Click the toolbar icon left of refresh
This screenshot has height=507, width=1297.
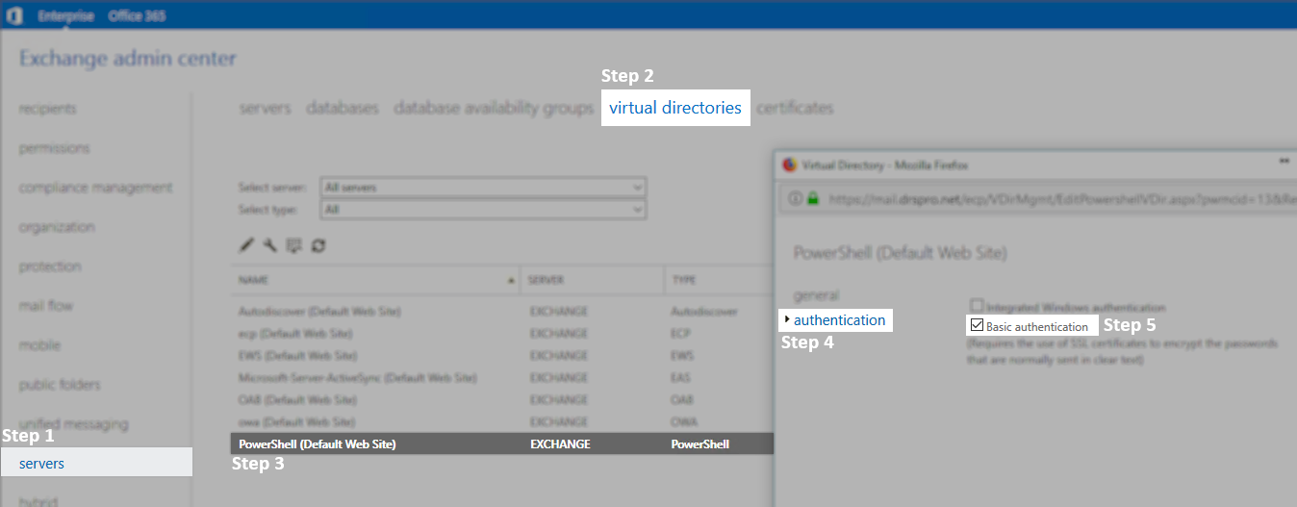click(294, 245)
